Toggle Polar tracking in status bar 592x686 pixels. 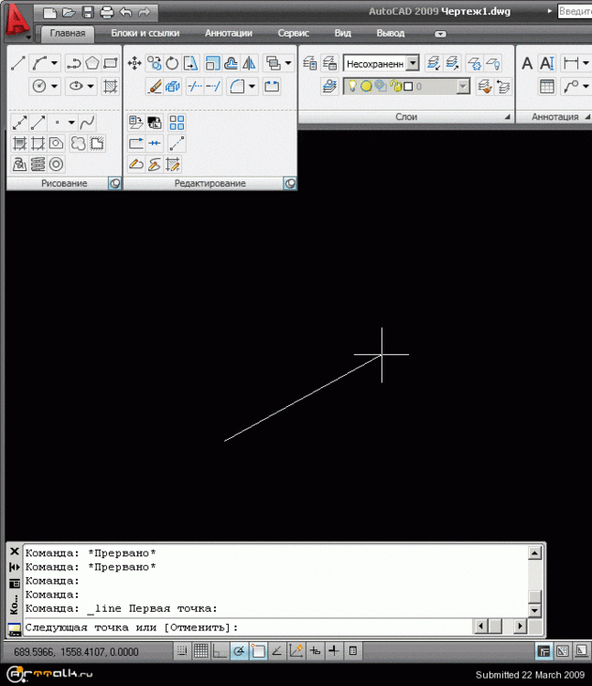(239, 651)
